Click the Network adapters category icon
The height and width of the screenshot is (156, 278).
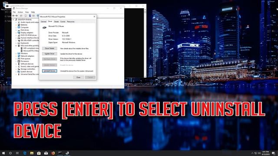(x=19, y=56)
